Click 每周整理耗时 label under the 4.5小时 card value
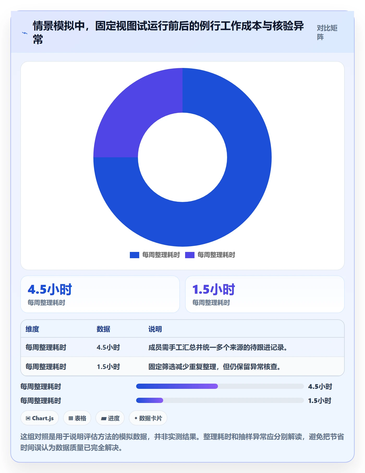The image size is (365, 473). pyautogui.click(x=46, y=303)
